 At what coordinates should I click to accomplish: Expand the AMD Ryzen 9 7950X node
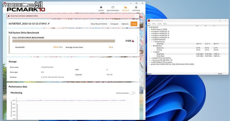coord(150,30)
